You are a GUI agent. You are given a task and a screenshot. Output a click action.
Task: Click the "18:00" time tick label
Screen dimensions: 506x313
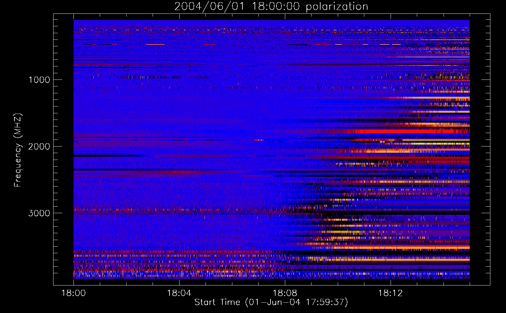point(73,293)
